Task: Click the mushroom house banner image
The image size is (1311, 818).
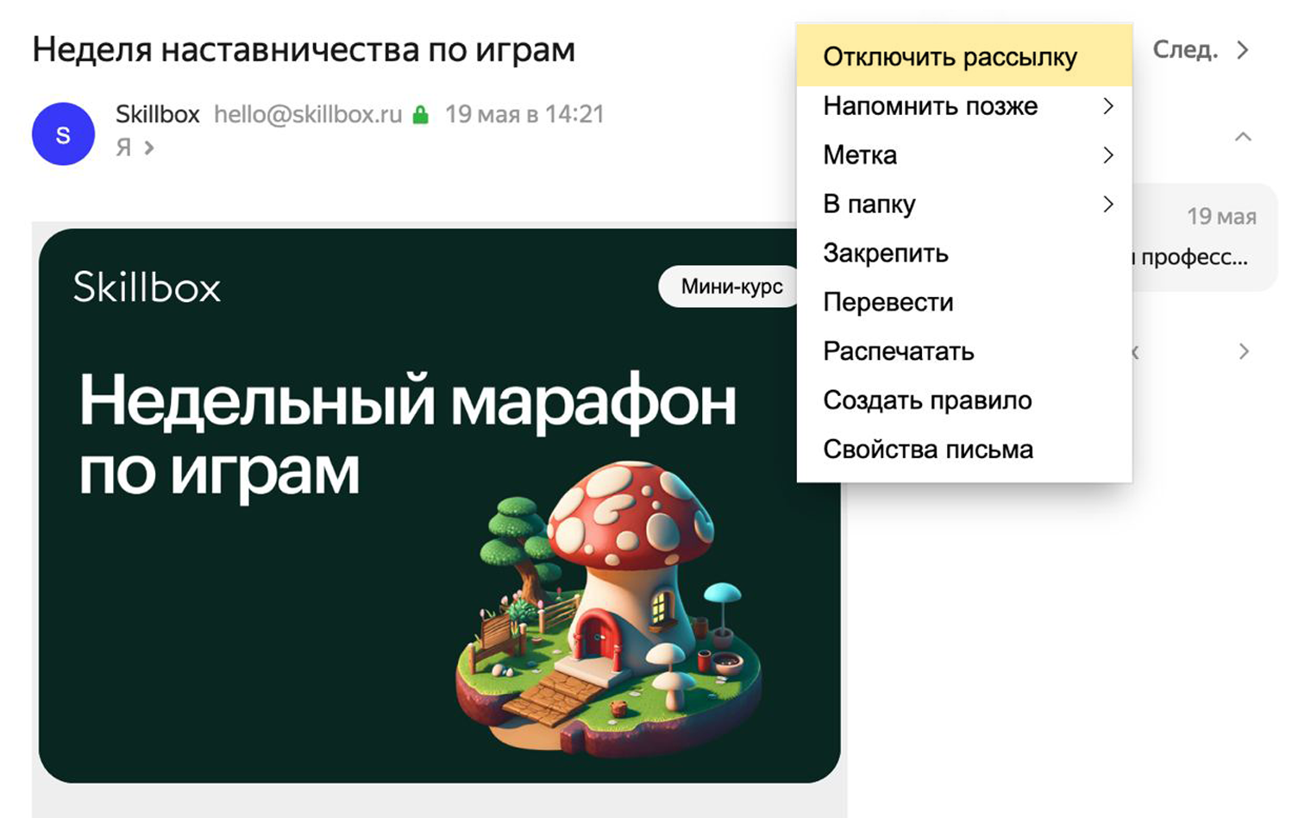Action: click(x=609, y=609)
